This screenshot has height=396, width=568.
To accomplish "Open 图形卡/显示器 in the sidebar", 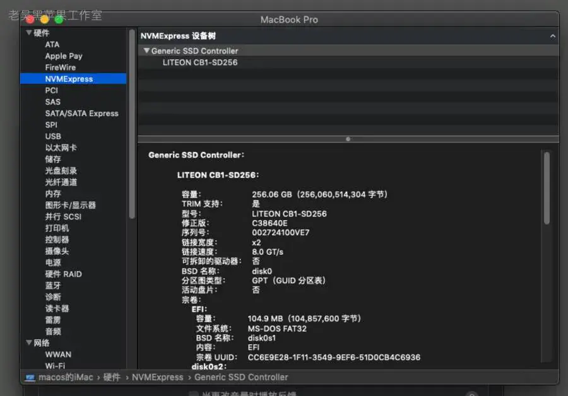I will coord(70,205).
